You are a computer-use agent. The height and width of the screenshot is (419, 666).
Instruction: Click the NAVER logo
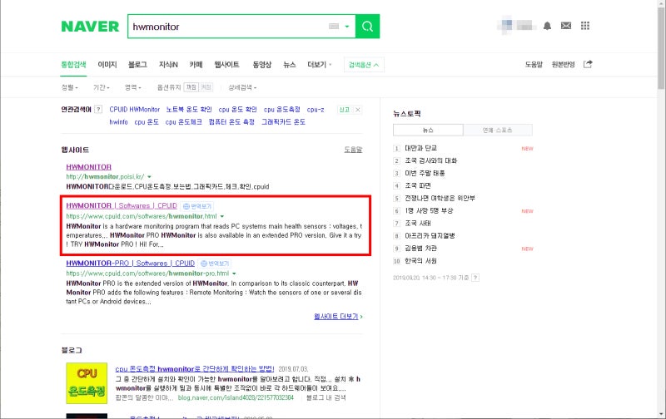click(x=90, y=27)
